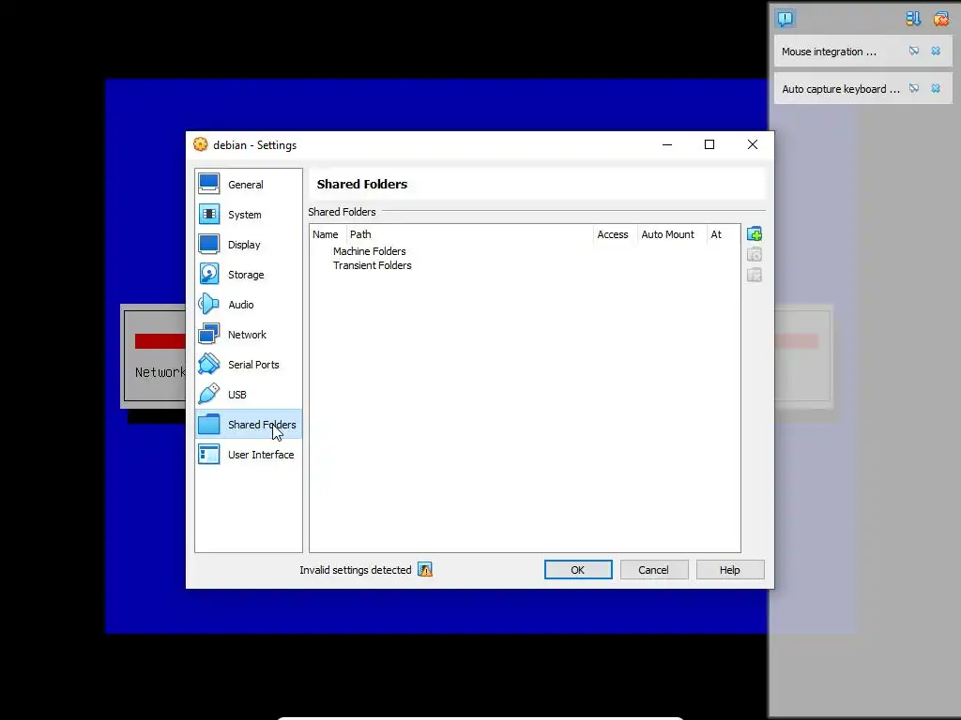Open the Mouse integration notification
Viewport: 961px width, 720px height.
(830, 52)
